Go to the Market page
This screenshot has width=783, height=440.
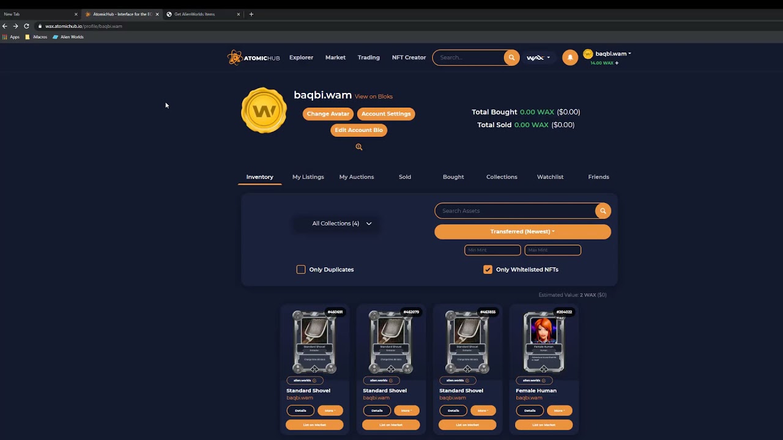pos(335,57)
